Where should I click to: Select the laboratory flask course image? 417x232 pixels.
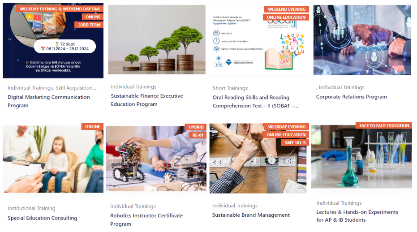point(361,157)
